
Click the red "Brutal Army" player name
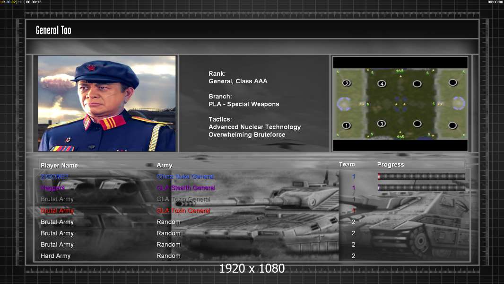pos(57,211)
